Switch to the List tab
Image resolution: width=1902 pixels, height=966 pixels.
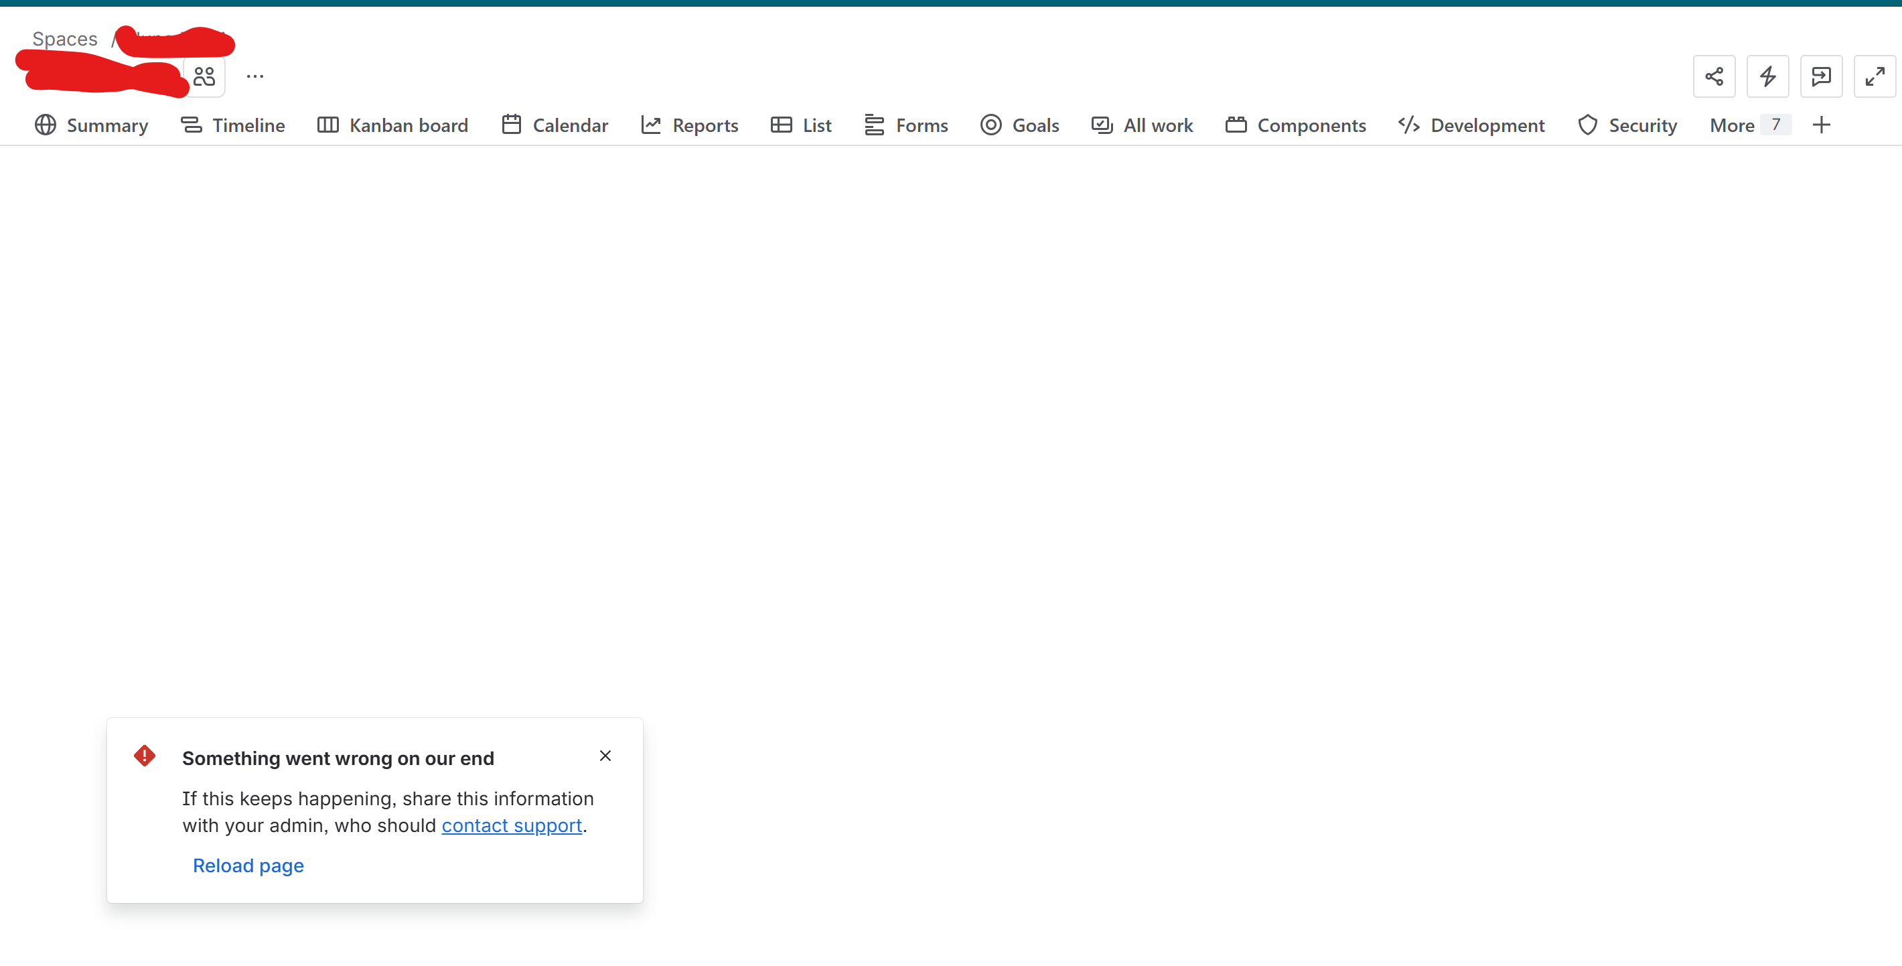click(801, 125)
